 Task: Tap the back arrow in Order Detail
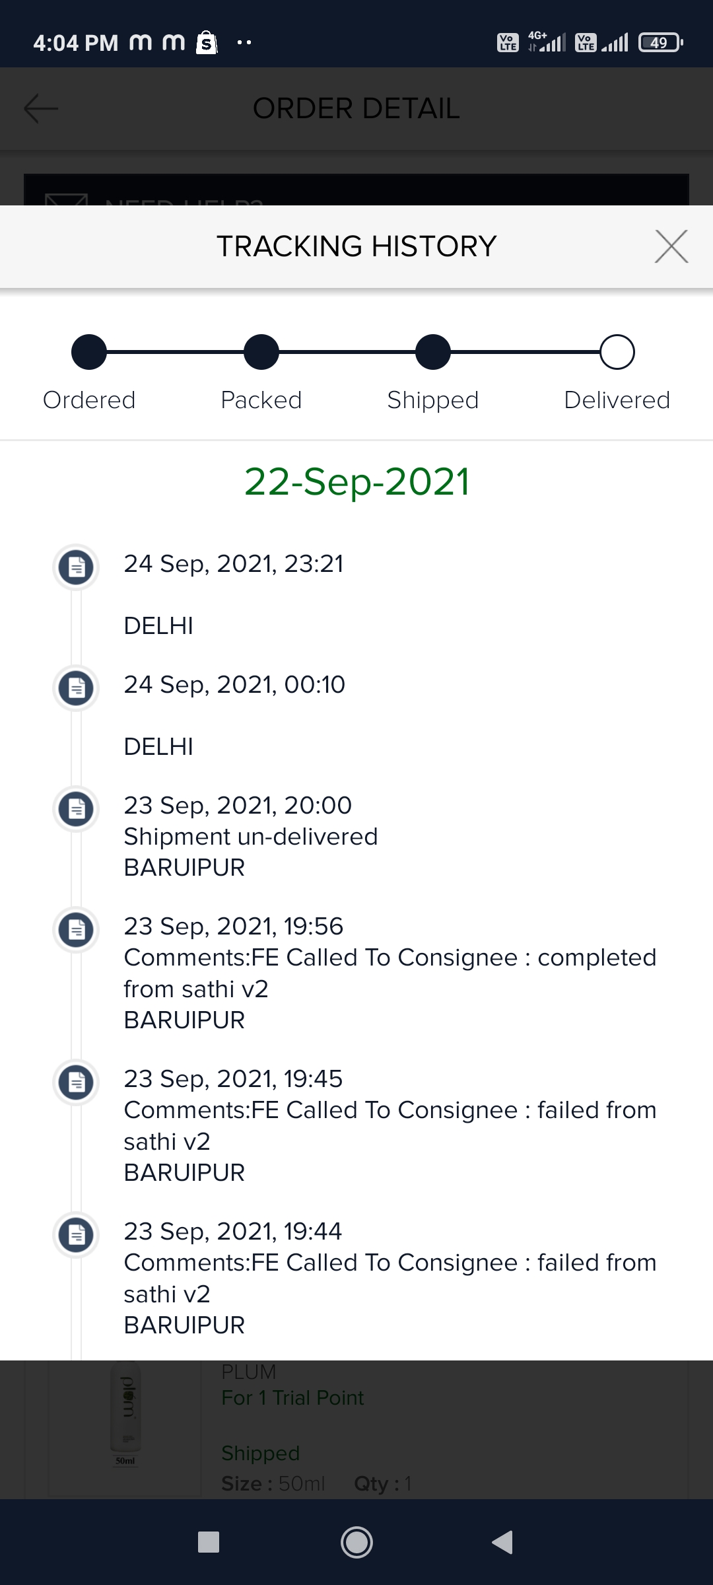(x=41, y=108)
